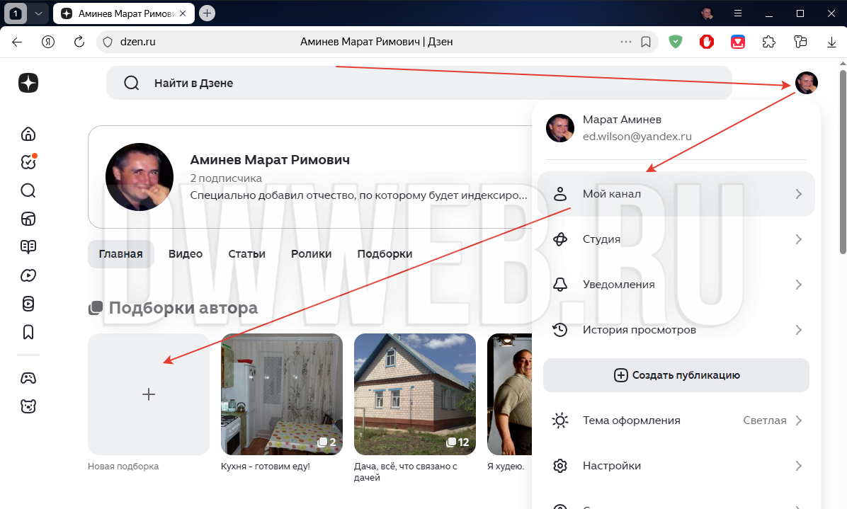Open the browser downloads arrow icon
The height and width of the screenshot is (509, 847).
pyautogui.click(x=832, y=42)
